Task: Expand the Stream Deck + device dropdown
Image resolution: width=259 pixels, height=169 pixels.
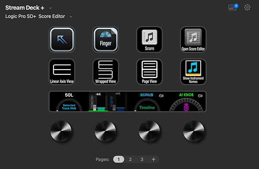Action: pyautogui.click(x=51, y=8)
